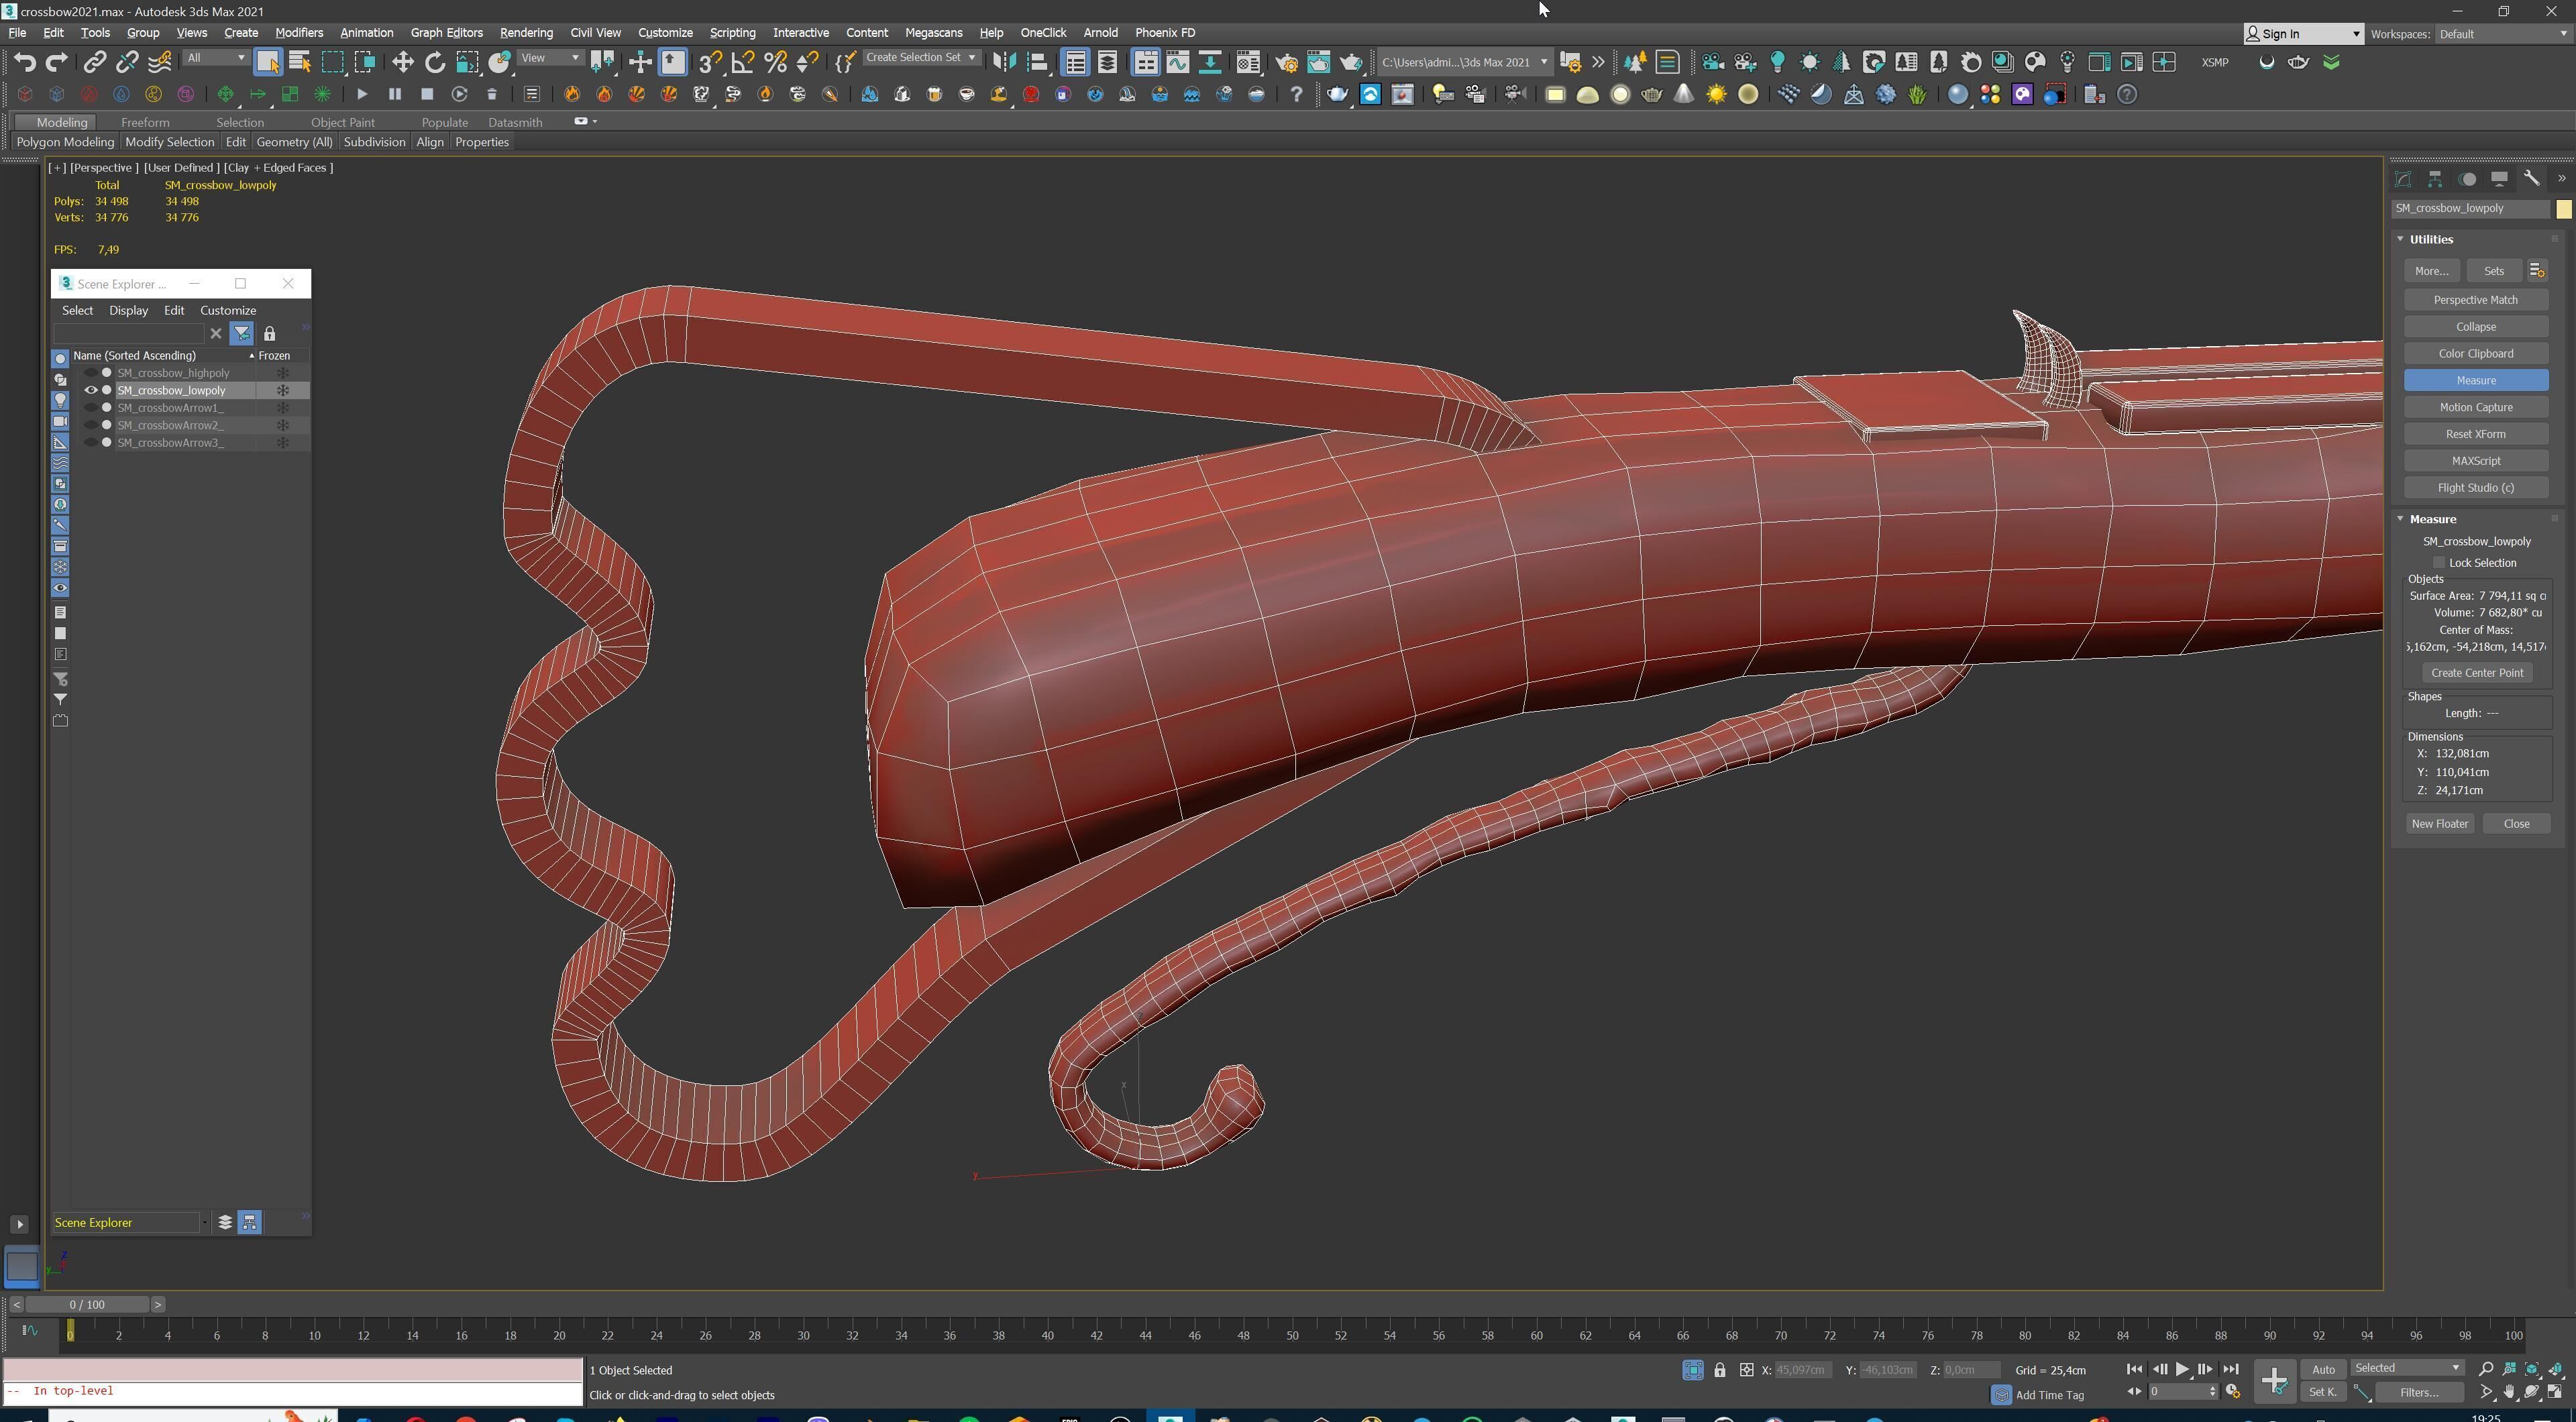Select the Rotate tool
Screen dimensions: 2576x1422
(x=435, y=62)
